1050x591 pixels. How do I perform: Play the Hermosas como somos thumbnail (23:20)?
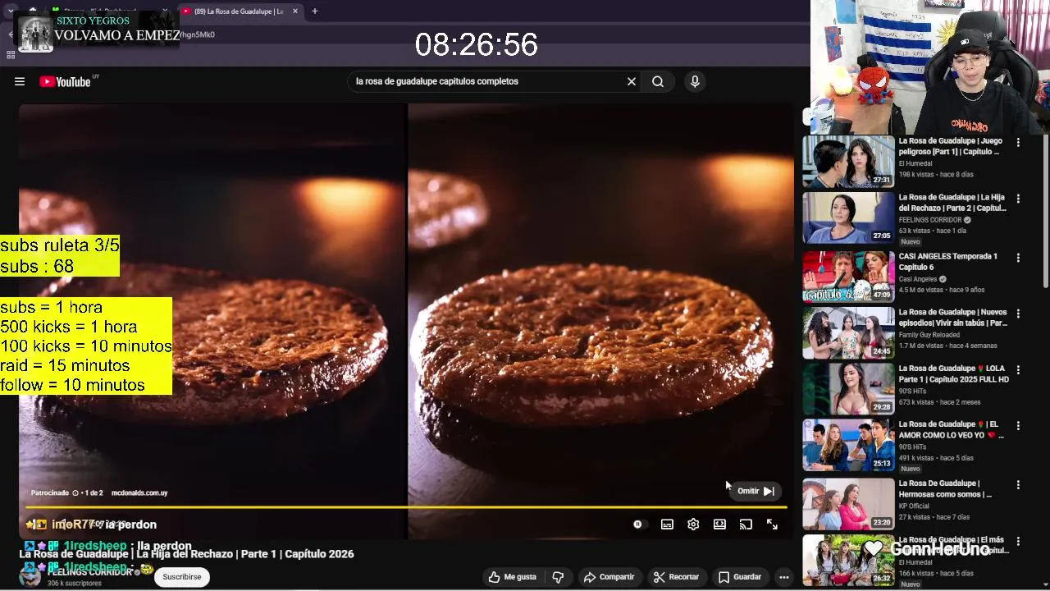click(848, 504)
